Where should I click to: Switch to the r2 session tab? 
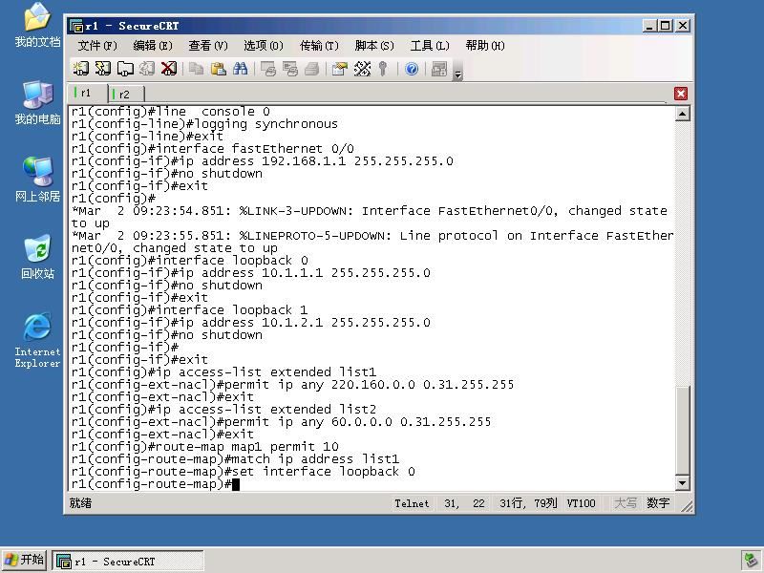point(126,94)
